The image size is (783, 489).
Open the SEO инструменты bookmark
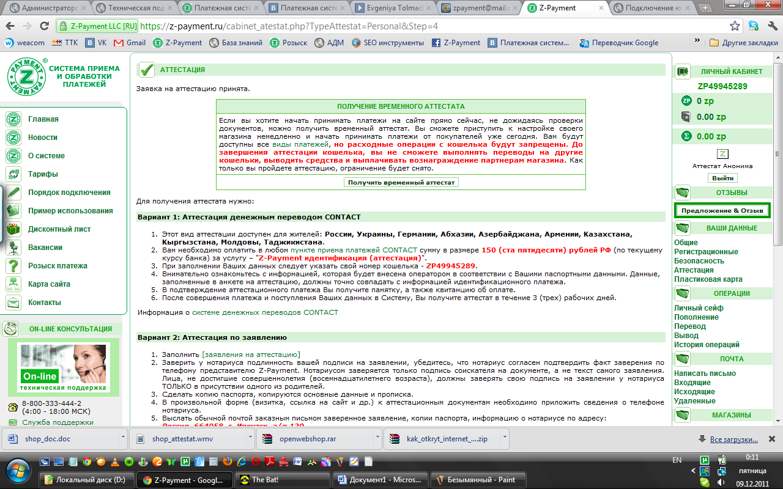click(388, 43)
